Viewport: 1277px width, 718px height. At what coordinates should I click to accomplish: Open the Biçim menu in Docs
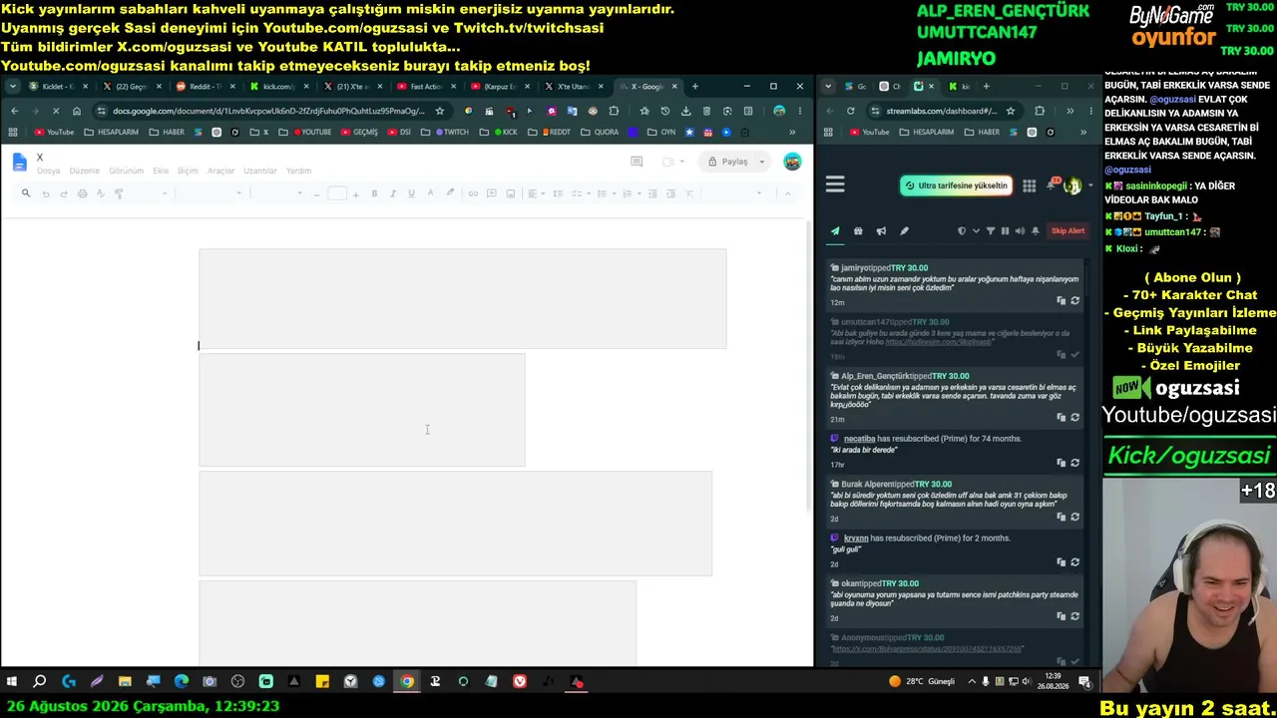coord(188,171)
